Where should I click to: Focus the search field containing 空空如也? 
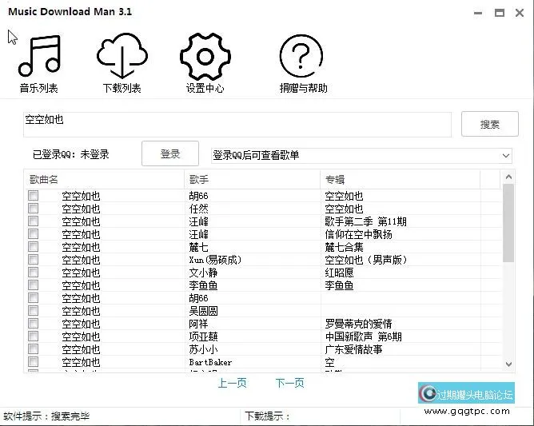pos(237,125)
